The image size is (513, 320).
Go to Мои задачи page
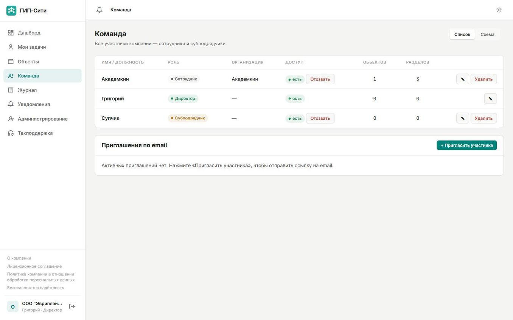42,47
